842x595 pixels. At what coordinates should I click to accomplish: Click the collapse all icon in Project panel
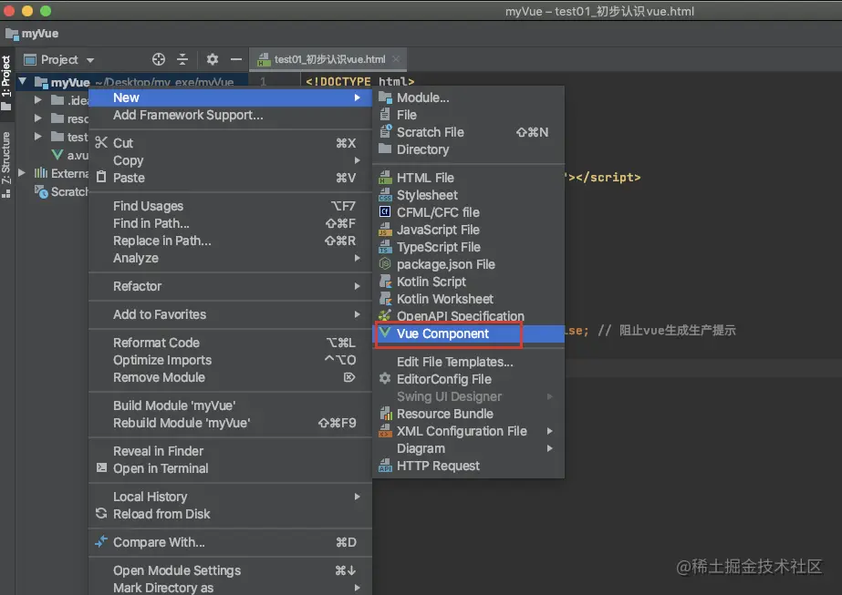point(182,59)
